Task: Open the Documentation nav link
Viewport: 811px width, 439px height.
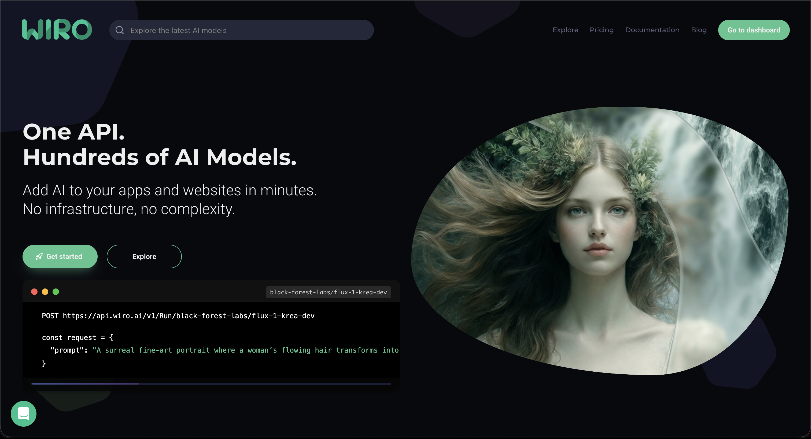Action: (652, 30)
